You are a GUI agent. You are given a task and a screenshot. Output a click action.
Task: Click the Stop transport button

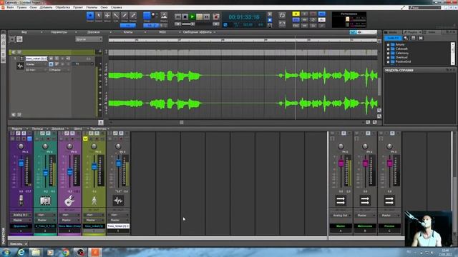click(x=185, y=17)
